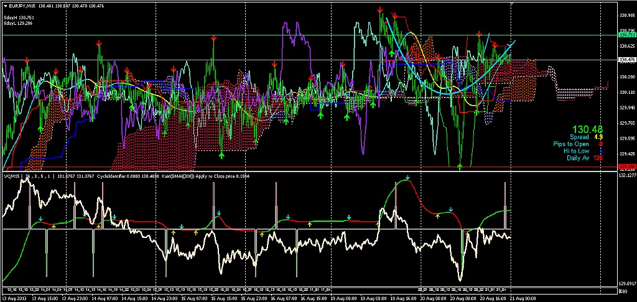The image size is (637, 302).
Task: Select the VQM15 indicator label in the subwindow
Action: click(x=12, y=176)
